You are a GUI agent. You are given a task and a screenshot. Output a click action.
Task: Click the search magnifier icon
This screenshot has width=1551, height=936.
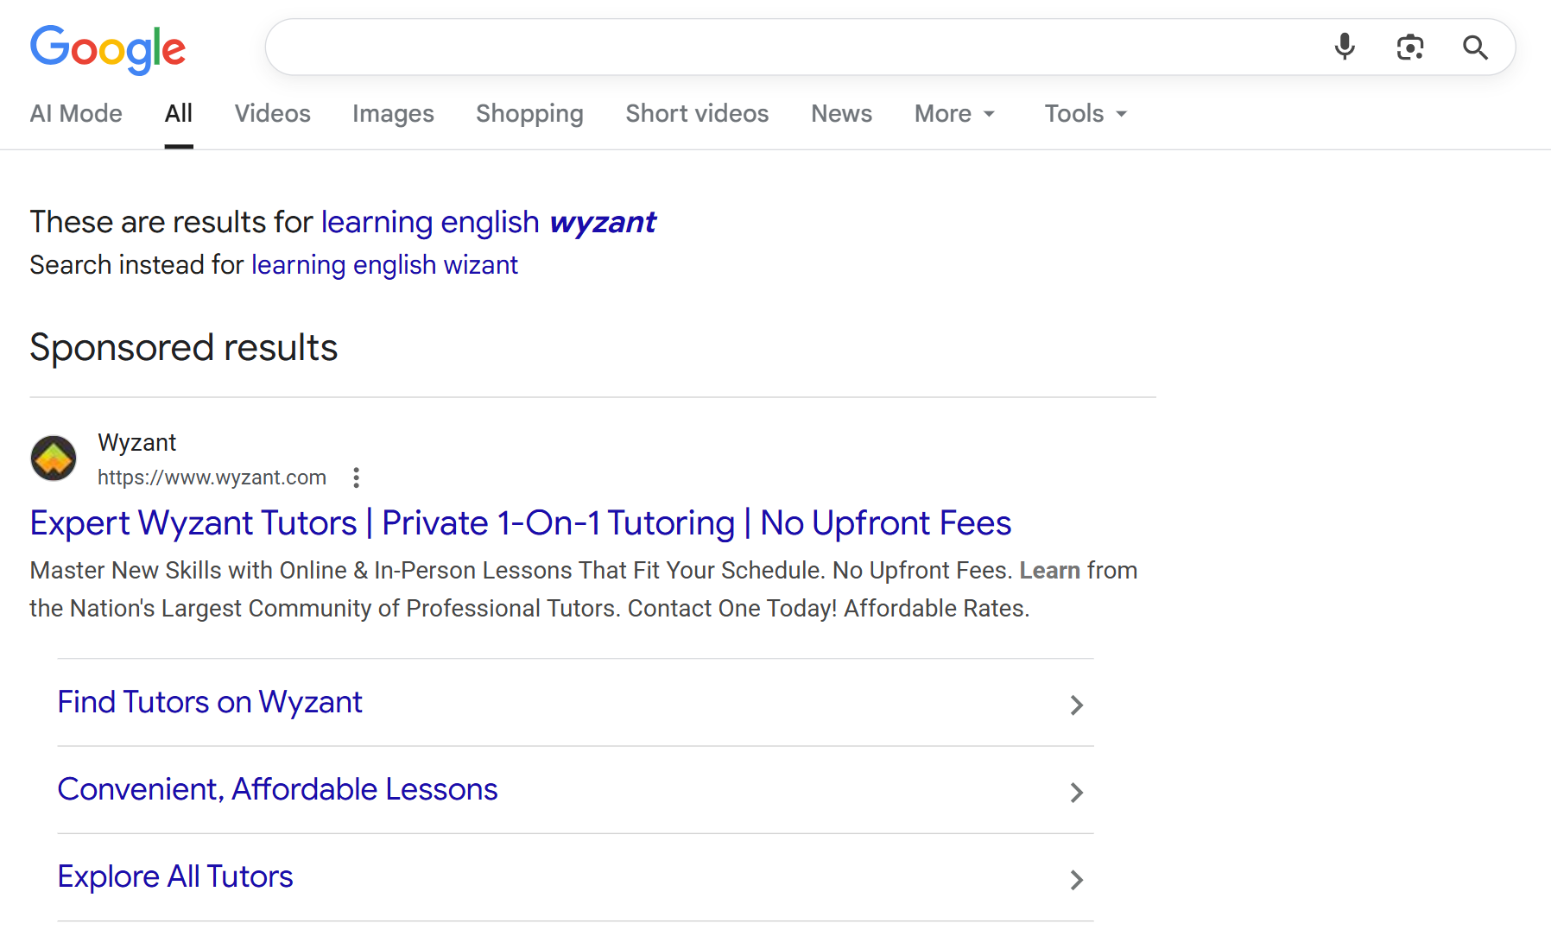tap(1475, 47)
